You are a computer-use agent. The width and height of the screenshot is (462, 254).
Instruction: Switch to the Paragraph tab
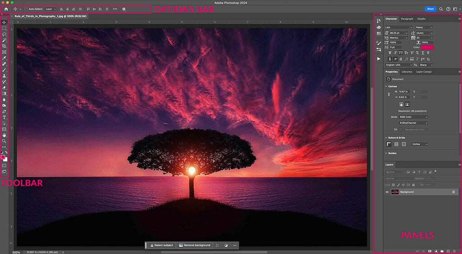click(x=407, y=19)
